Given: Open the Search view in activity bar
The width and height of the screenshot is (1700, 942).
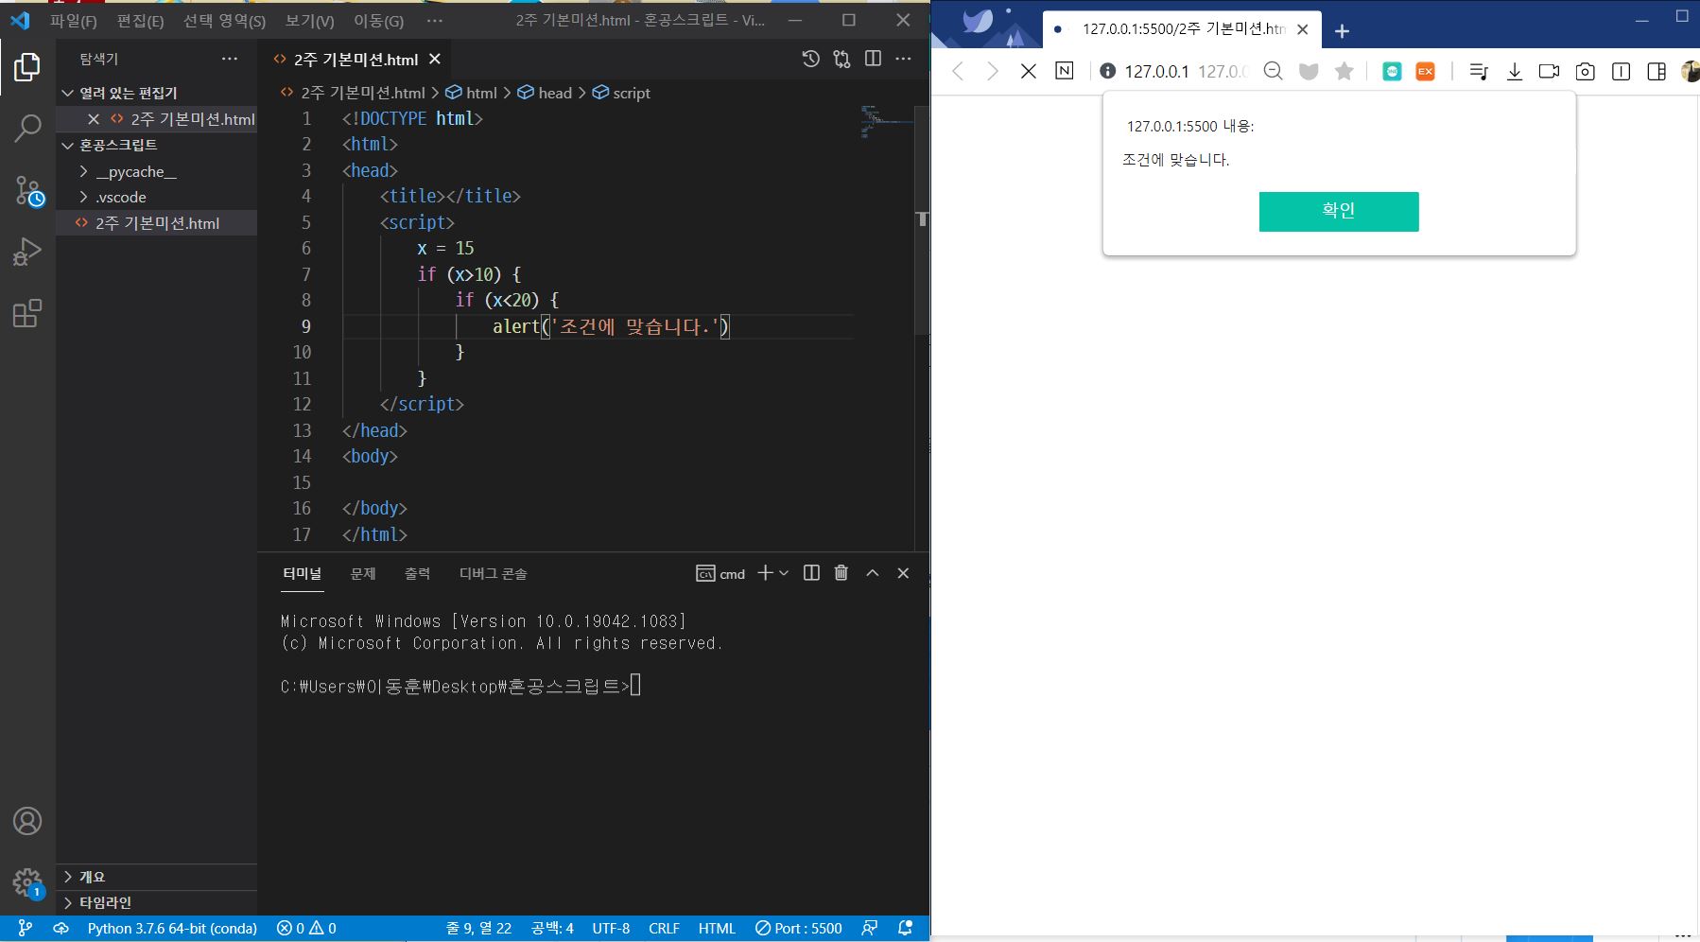Looking at the screenshot, I should (27, 129).
